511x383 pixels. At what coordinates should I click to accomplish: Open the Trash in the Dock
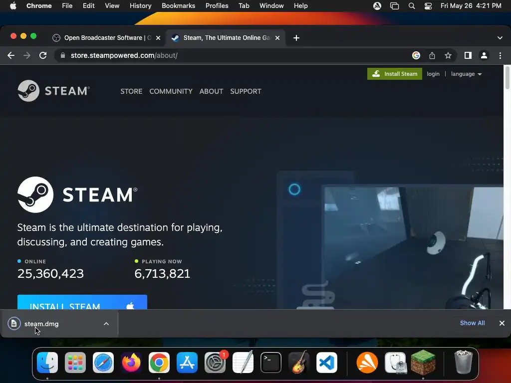coord(464,362)
